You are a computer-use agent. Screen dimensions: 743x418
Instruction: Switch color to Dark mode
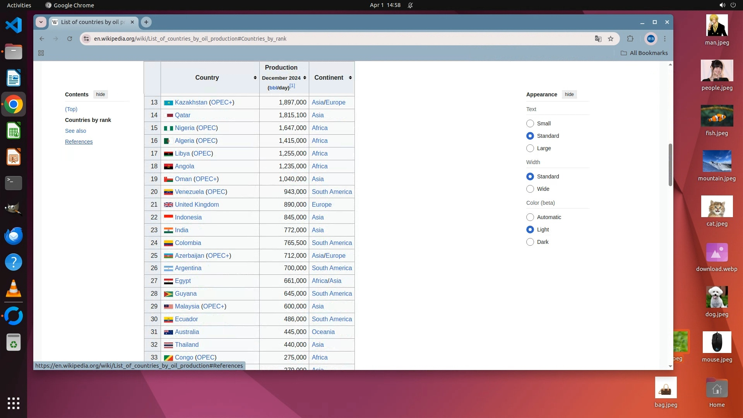[x=530, y=242]
